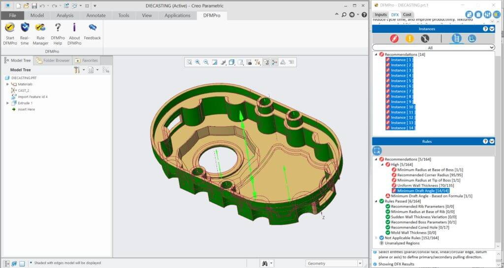Toggle the list view icon in Instances bar

pos(456,38)
